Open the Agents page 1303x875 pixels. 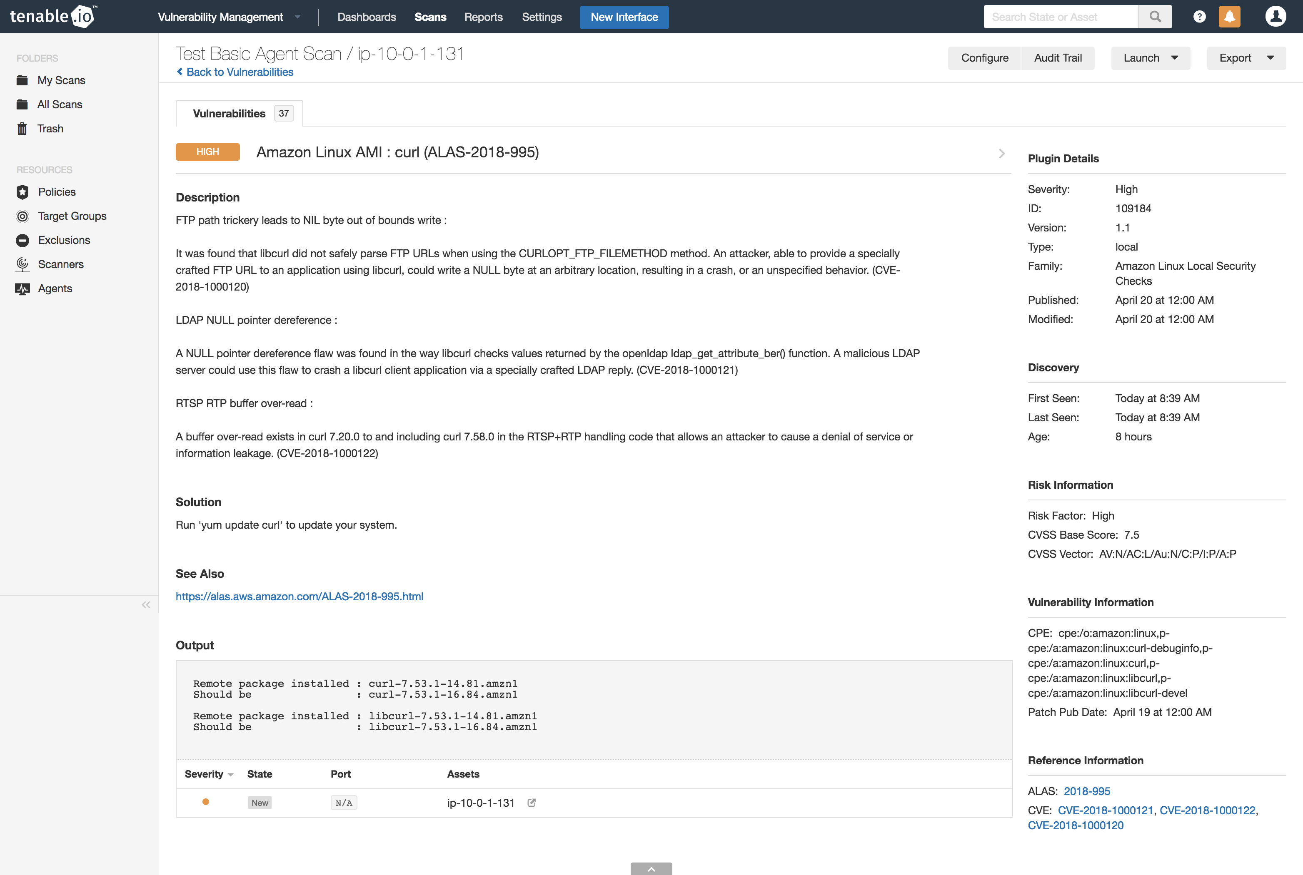[55, 288]
